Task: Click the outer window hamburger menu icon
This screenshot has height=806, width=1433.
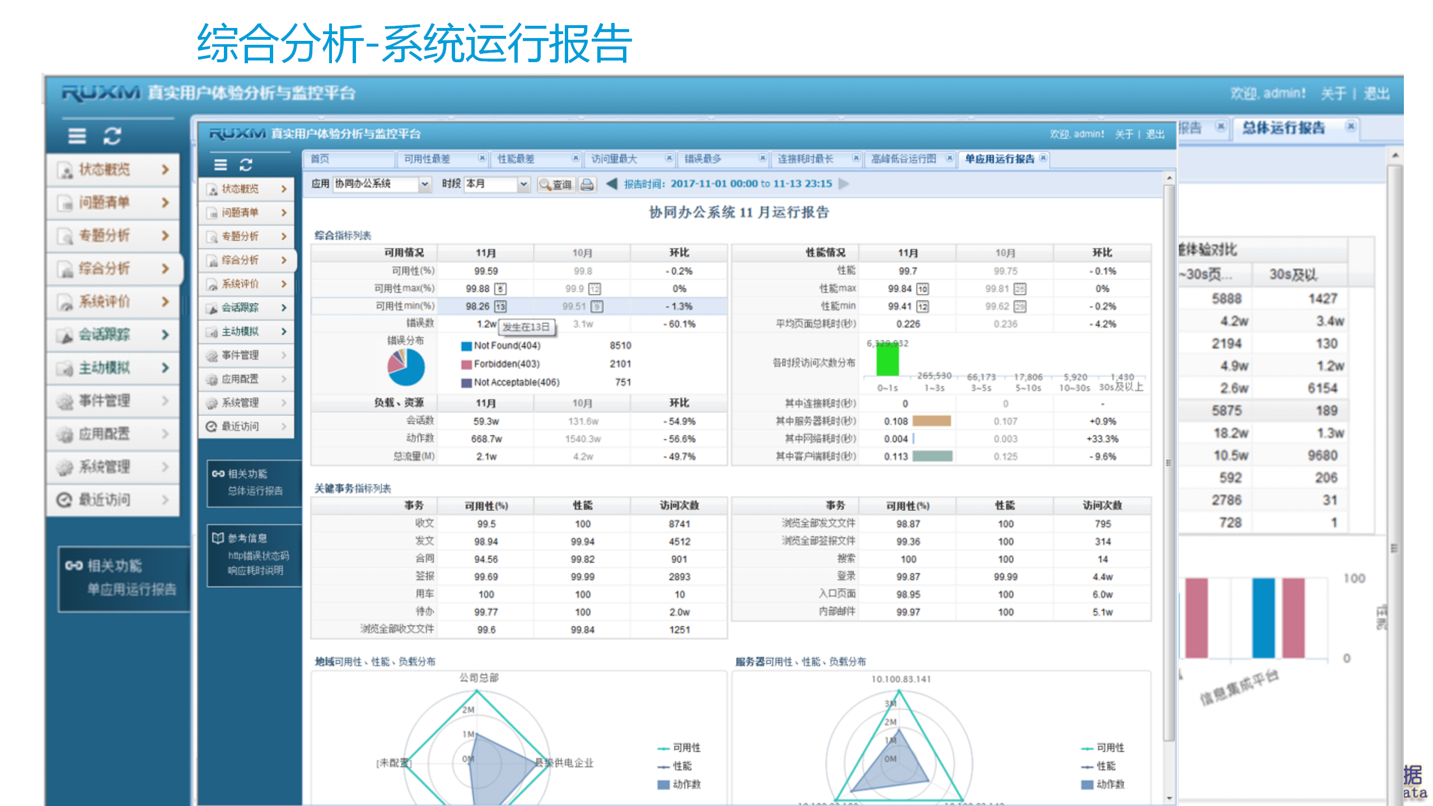Action: point(77,136)
